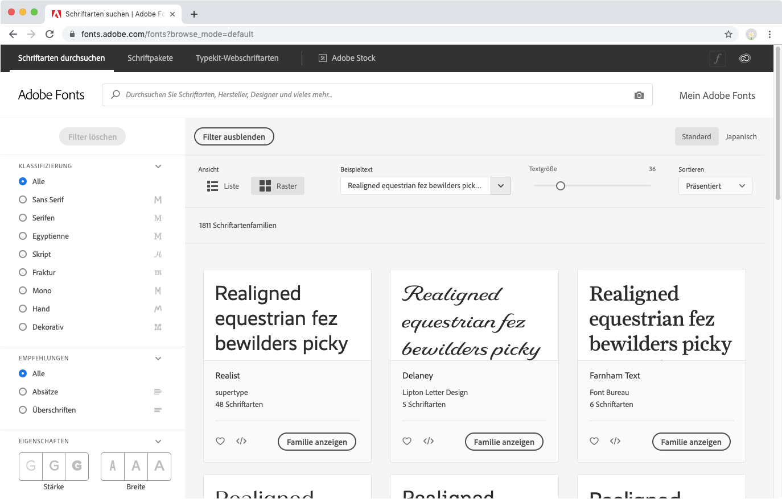Click the visual search camera icon
This screenshot has height=499, width=782.
639,95
